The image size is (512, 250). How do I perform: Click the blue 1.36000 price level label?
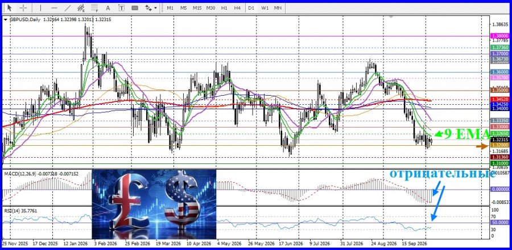click(500, 72)
